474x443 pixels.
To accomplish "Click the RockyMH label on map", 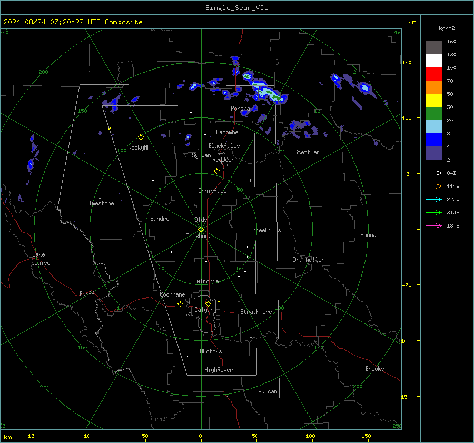I will 139,147.
